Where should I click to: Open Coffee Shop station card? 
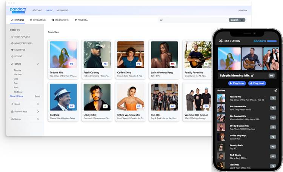131,59
